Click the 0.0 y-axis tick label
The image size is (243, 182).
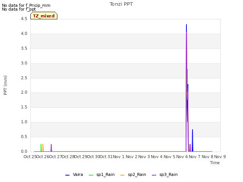(x=24, y=151)
